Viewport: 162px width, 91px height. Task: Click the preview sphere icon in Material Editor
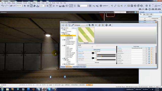point(110,25)
